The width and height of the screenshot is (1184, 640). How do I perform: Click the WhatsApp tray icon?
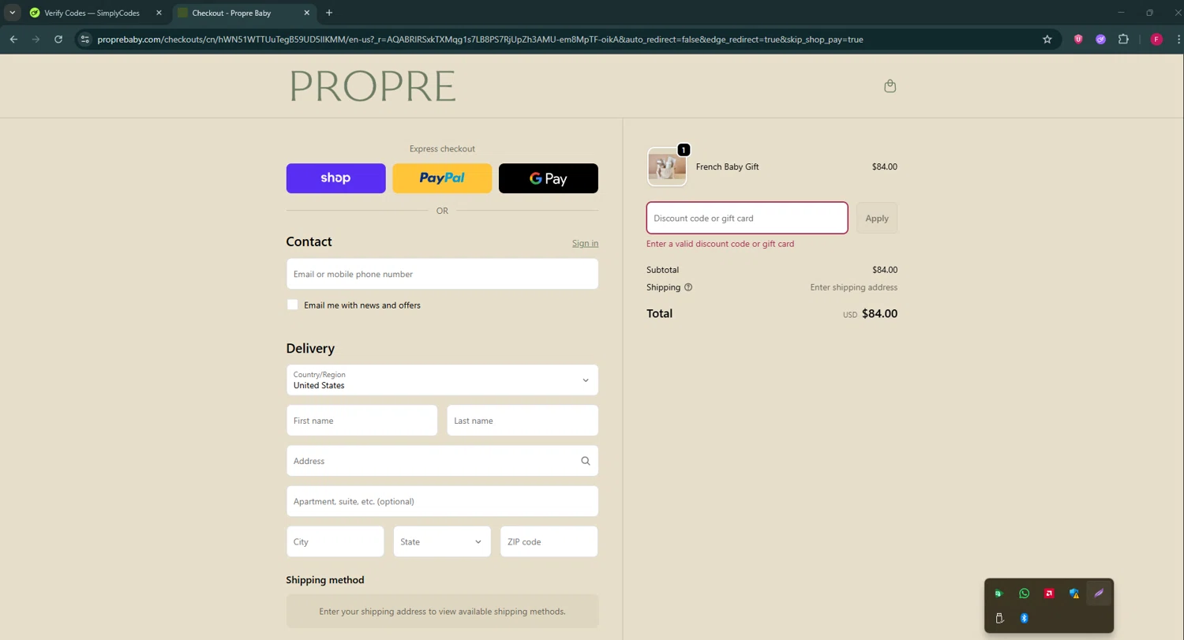(1024, 593)
